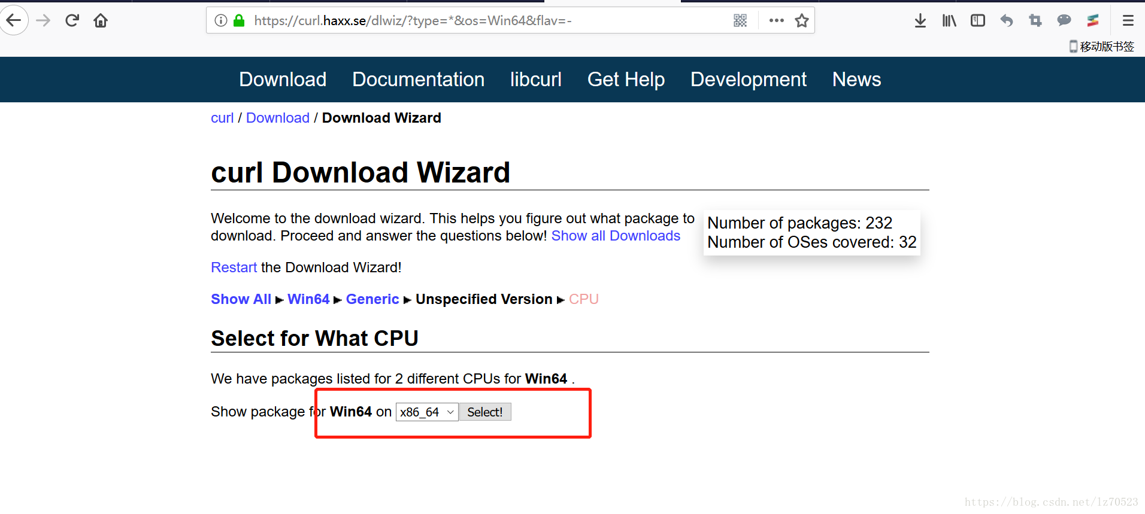
Task: Click the screenshot crop toolbar icon
Action: pyautogui.click(x=1035, y=21)
